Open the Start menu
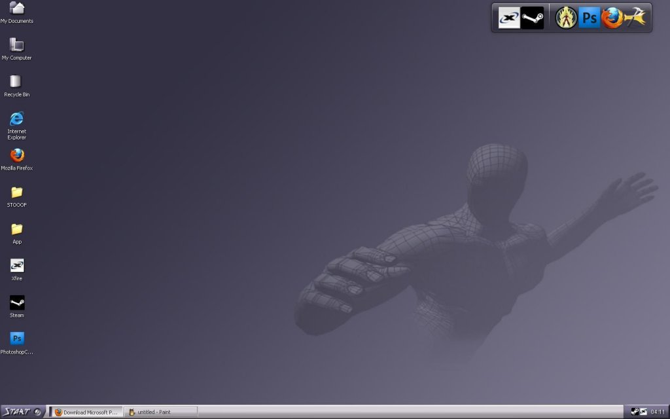 (22, 412)
